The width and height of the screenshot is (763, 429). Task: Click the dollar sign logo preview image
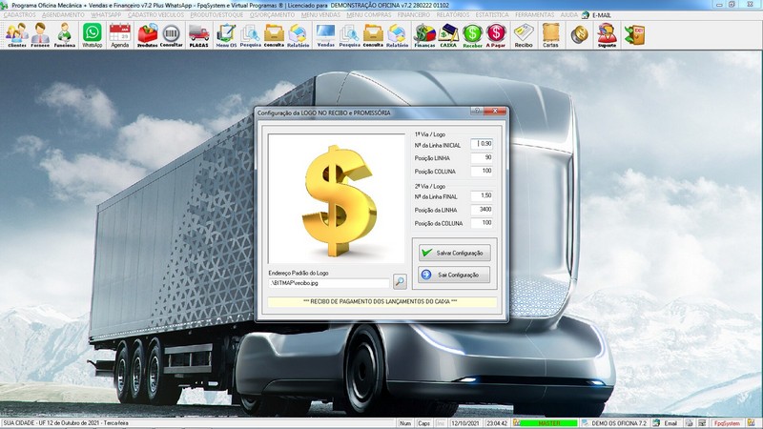[337, 199]
